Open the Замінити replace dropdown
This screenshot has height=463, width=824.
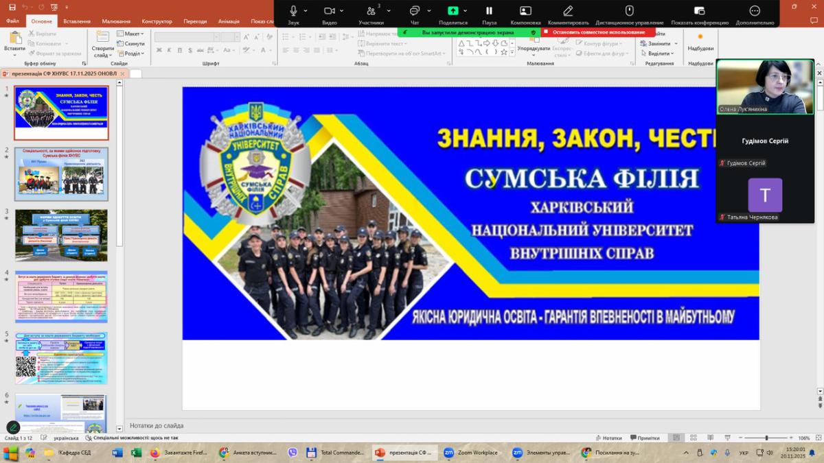(659, 43)
